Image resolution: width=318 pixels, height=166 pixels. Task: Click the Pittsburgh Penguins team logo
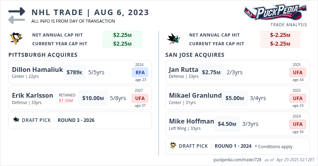[x=16, y=39]
